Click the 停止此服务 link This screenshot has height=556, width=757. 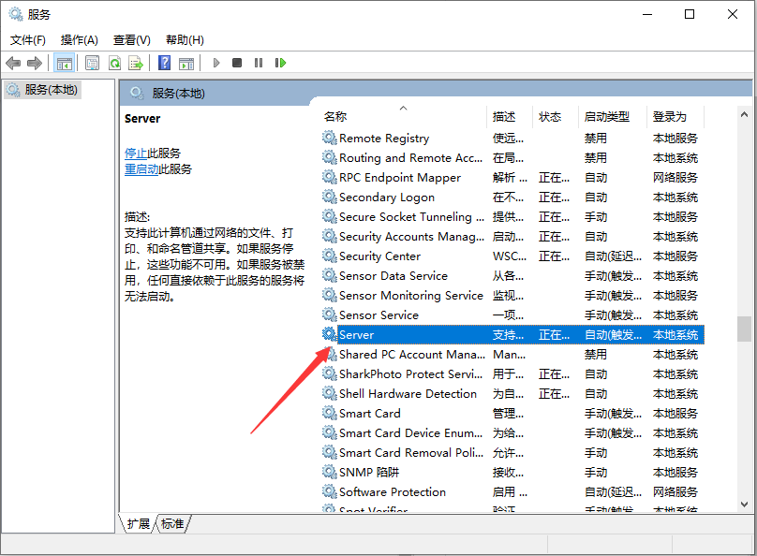coord(149,153)
